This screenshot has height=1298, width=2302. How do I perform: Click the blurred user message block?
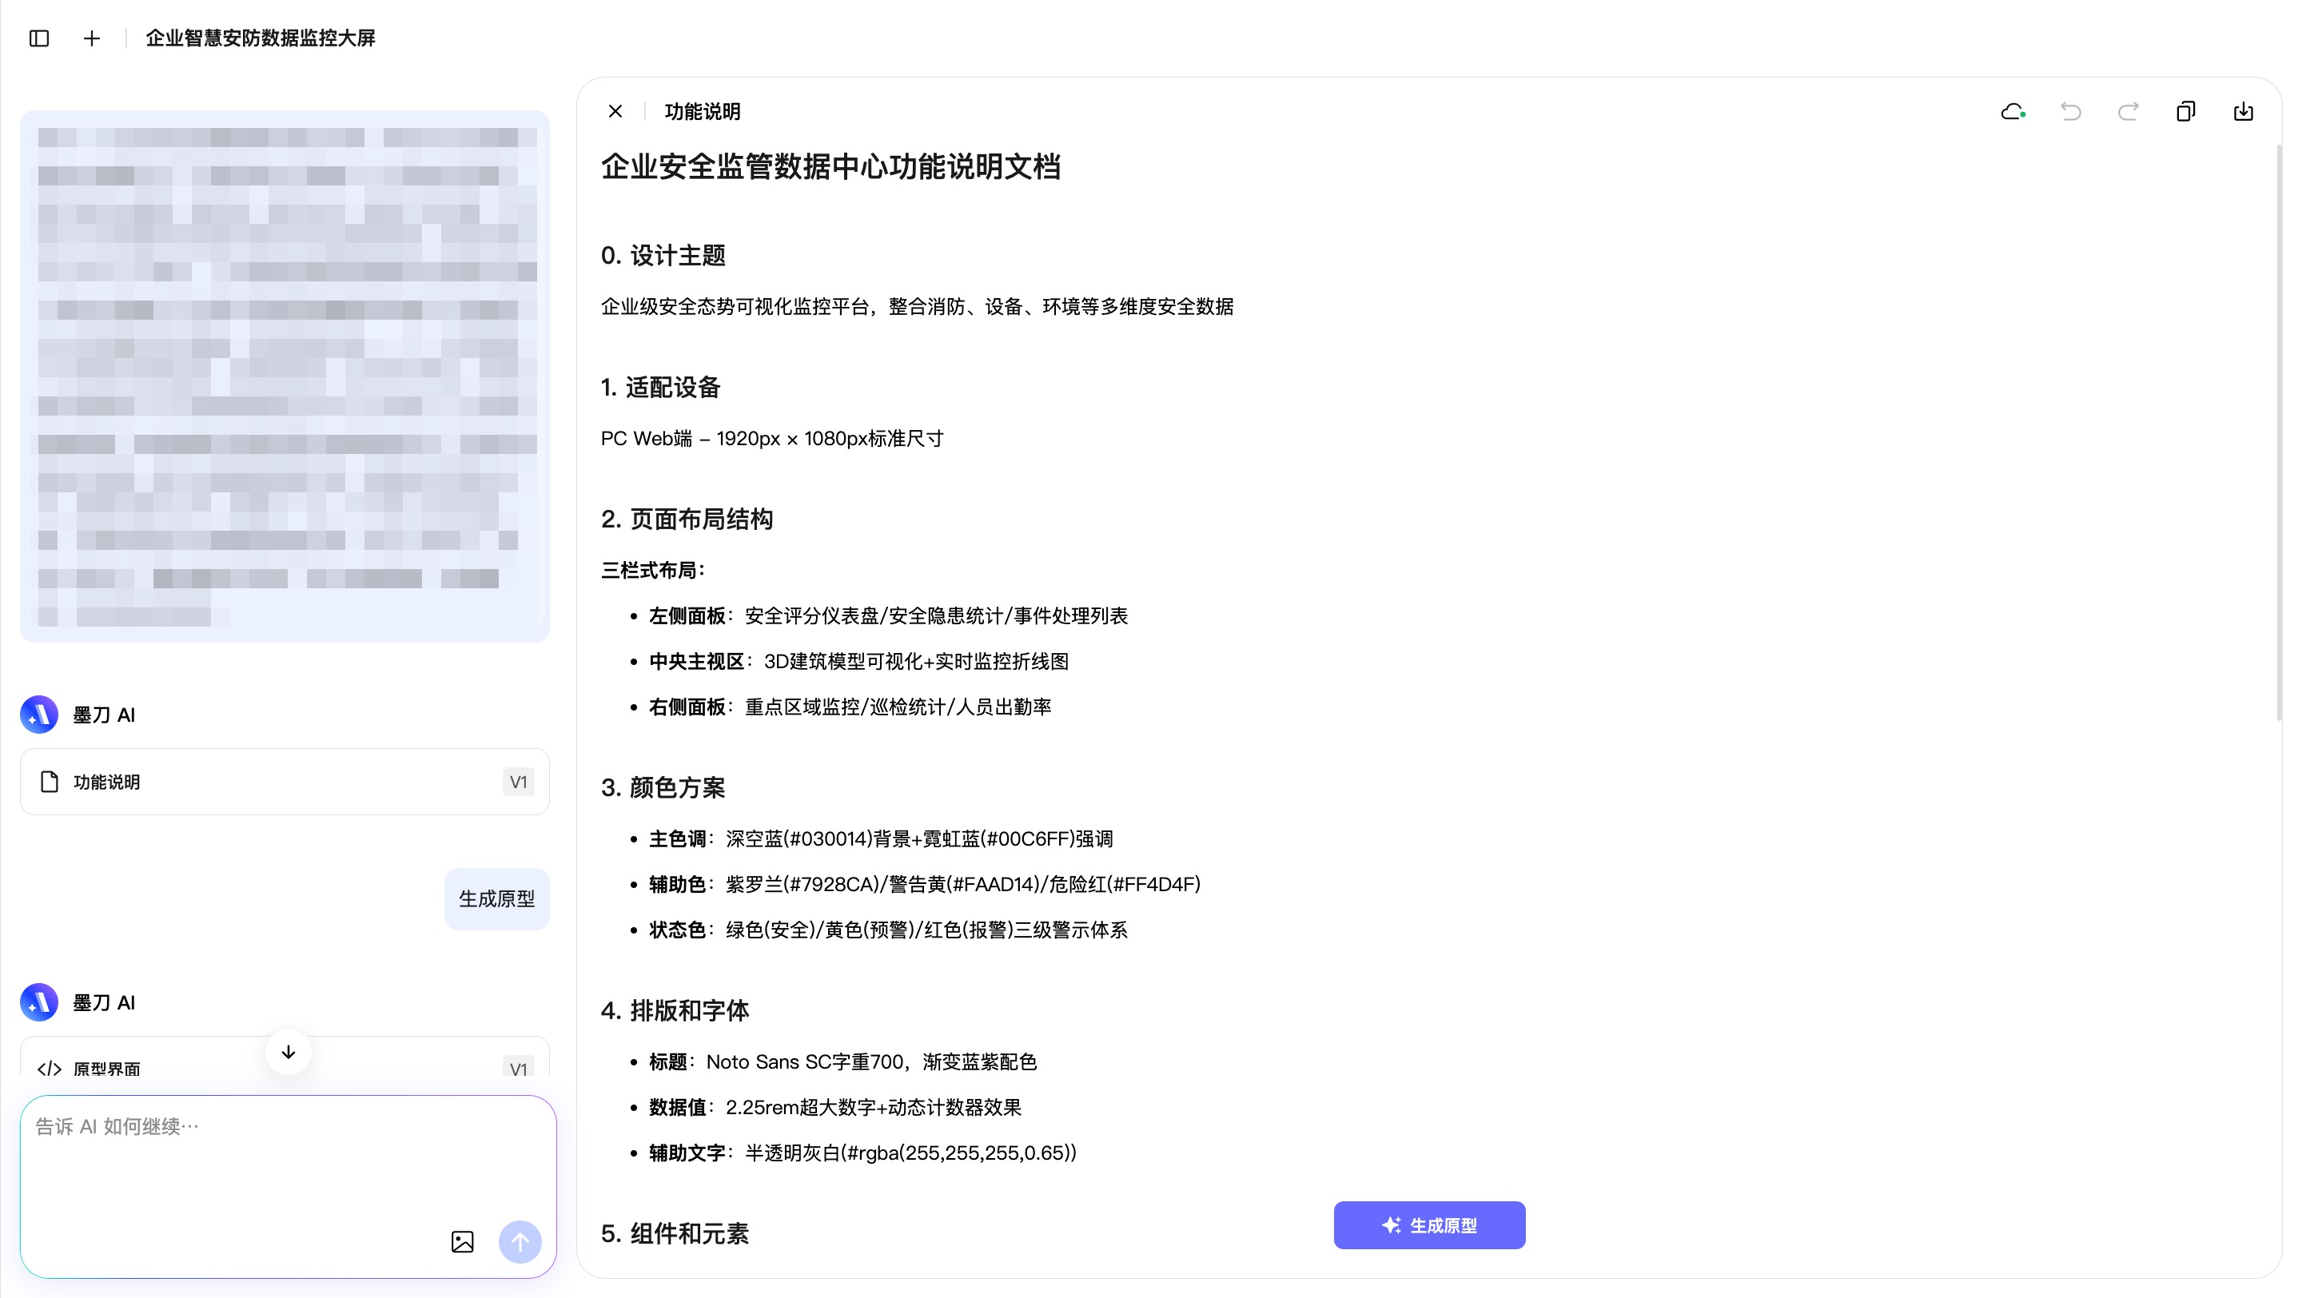coord(285,376)
